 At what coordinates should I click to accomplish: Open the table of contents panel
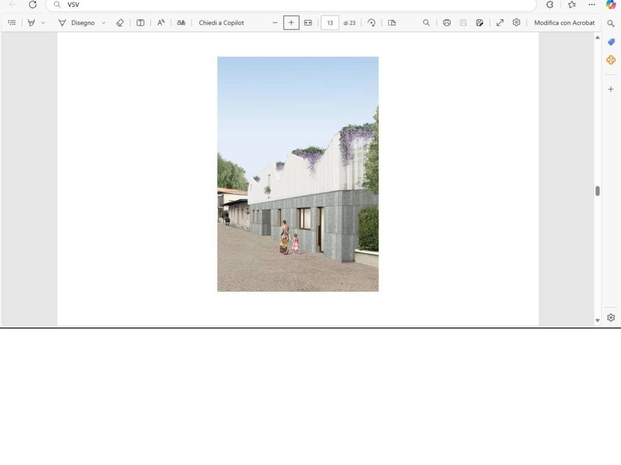click(12, 22)
